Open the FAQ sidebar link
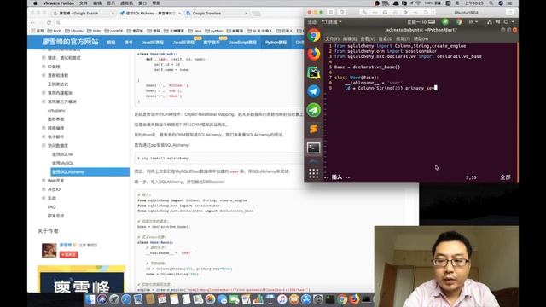Viewport: 546px width, 307px height. pyautogui.click(x=51, y=206)
